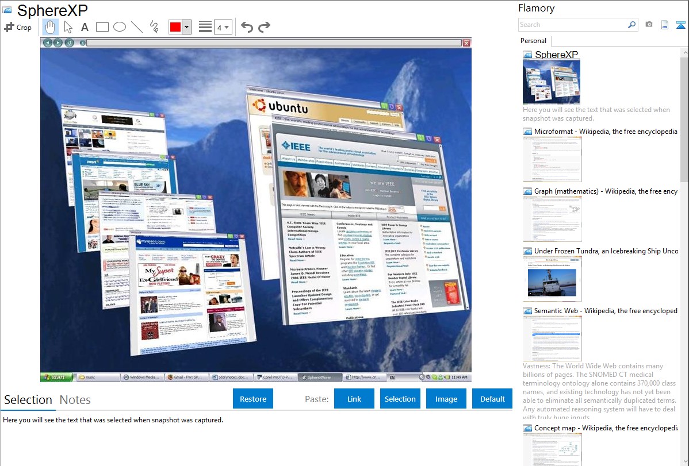
Task: Click the 'Here you will see' text under SphereXP thumbnail
Action: (x=596, y=114)
